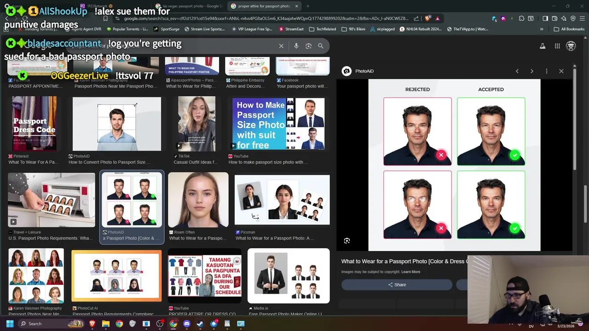This screenshot has height=331, width=589.
Task: Open Popular Torrents bookmark
Action: click(127, 29)
